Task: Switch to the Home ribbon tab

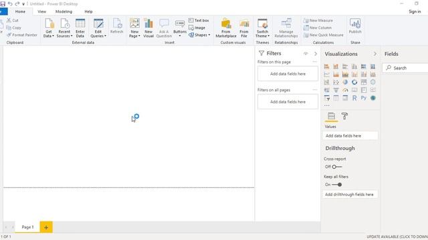Action: (x=20, y=12)
